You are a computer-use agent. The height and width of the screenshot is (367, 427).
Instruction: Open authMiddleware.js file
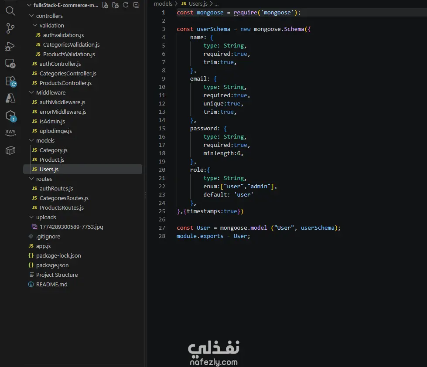[62, 102]
